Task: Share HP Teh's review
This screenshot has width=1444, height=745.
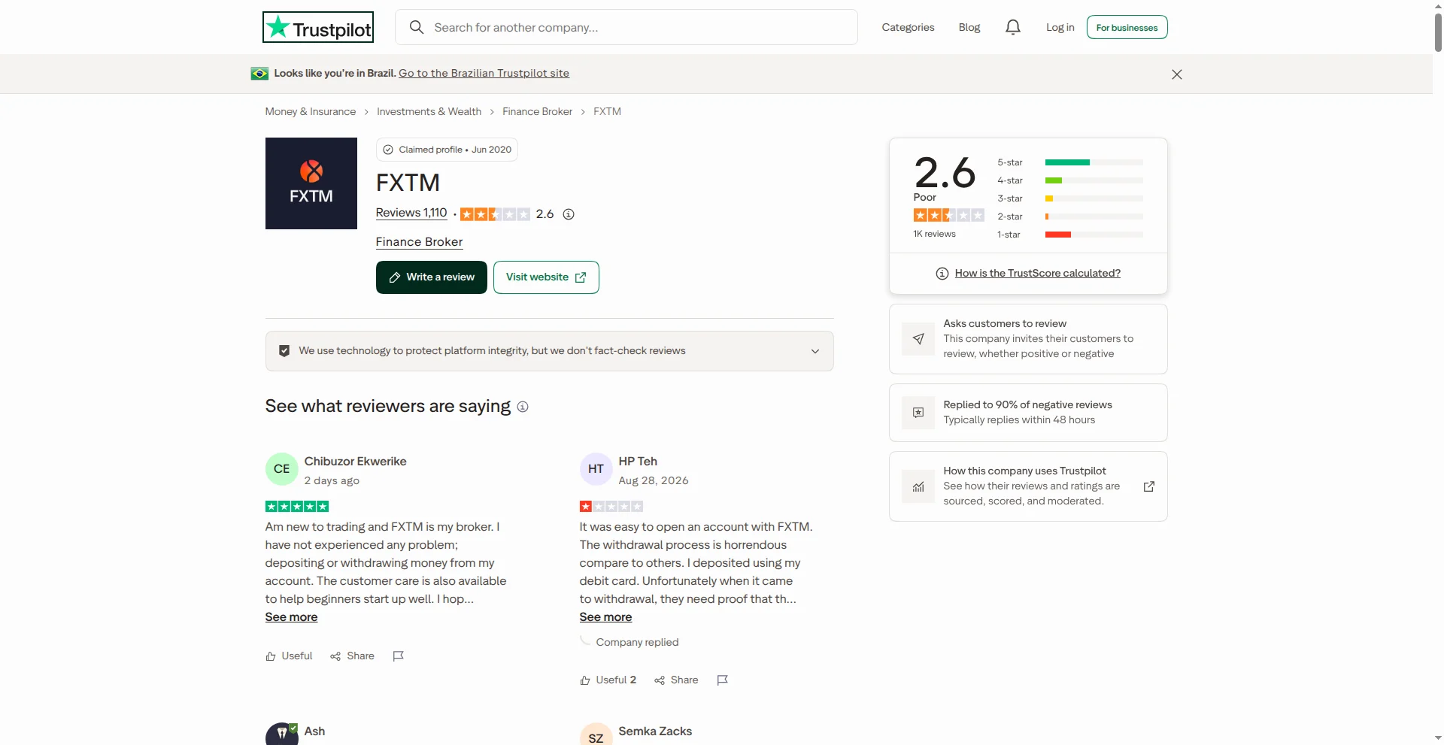Action: [676, 680]
